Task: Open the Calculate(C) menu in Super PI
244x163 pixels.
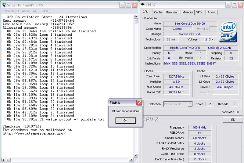Action: [11, 11]
